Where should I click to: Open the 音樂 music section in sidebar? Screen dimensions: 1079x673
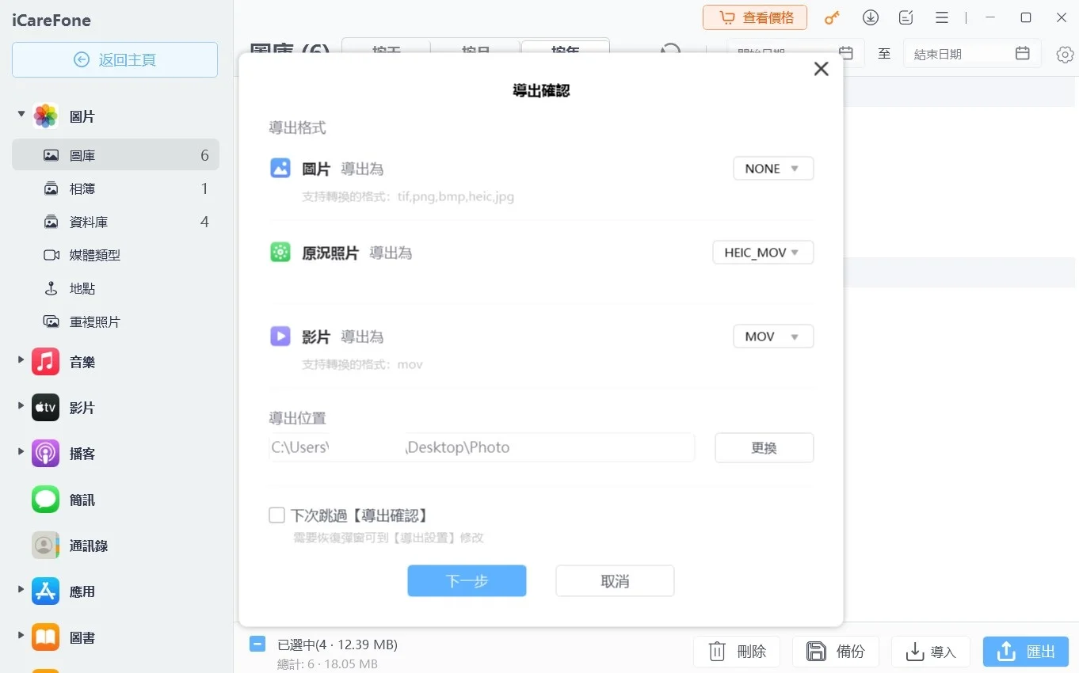tap(83, 361)
